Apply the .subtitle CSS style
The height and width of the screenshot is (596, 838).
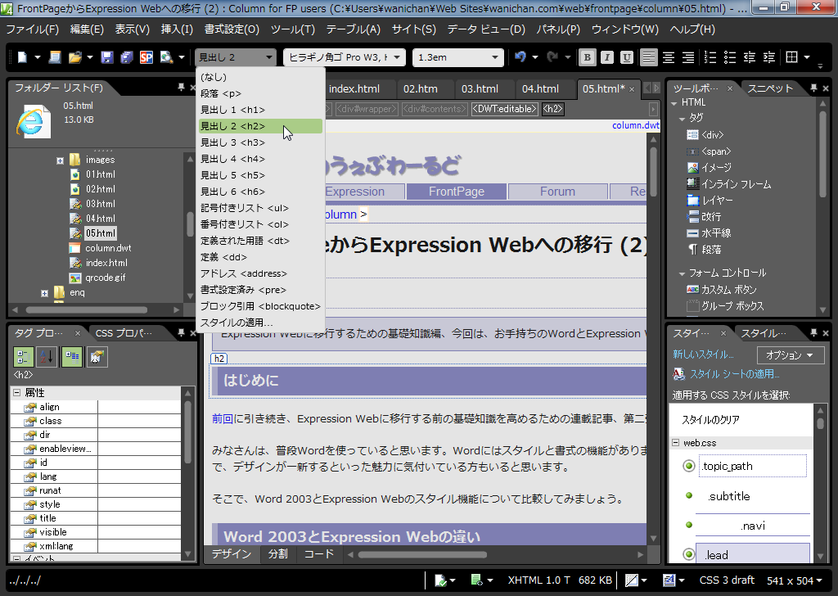[729, 497]
